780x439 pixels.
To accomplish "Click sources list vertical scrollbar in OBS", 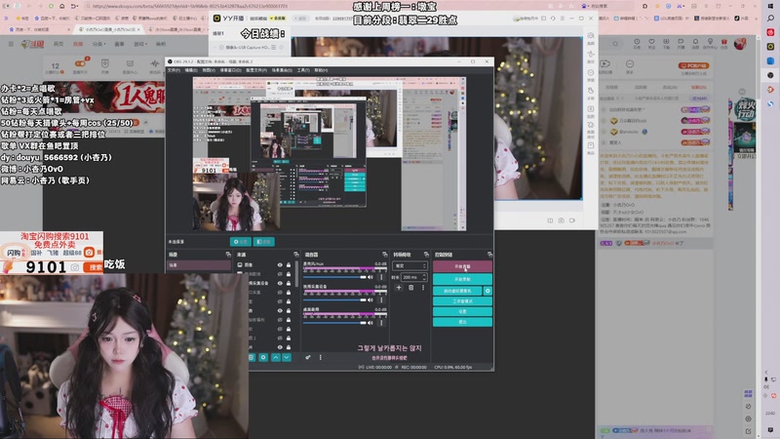I will (297, 274).
